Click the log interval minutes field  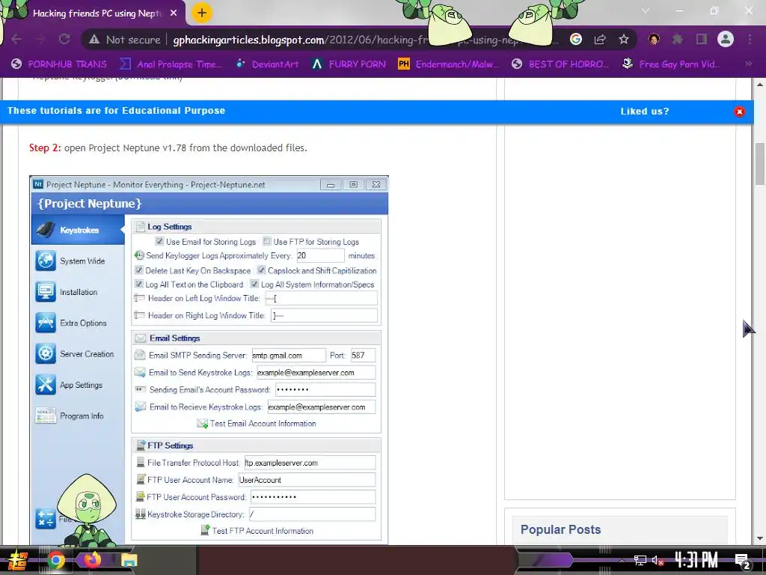320,255
